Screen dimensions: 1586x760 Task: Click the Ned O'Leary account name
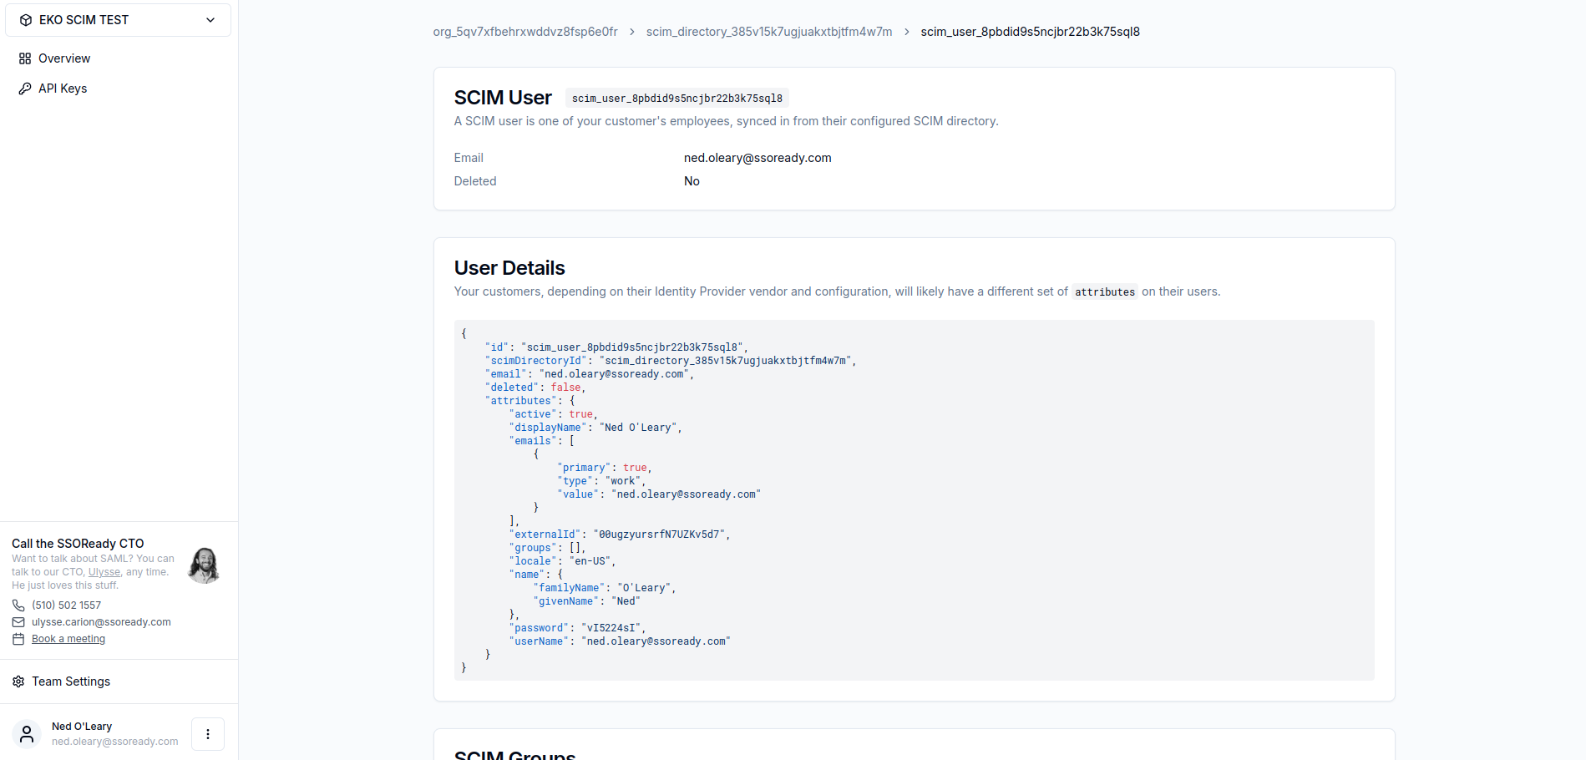coord(82,727)
